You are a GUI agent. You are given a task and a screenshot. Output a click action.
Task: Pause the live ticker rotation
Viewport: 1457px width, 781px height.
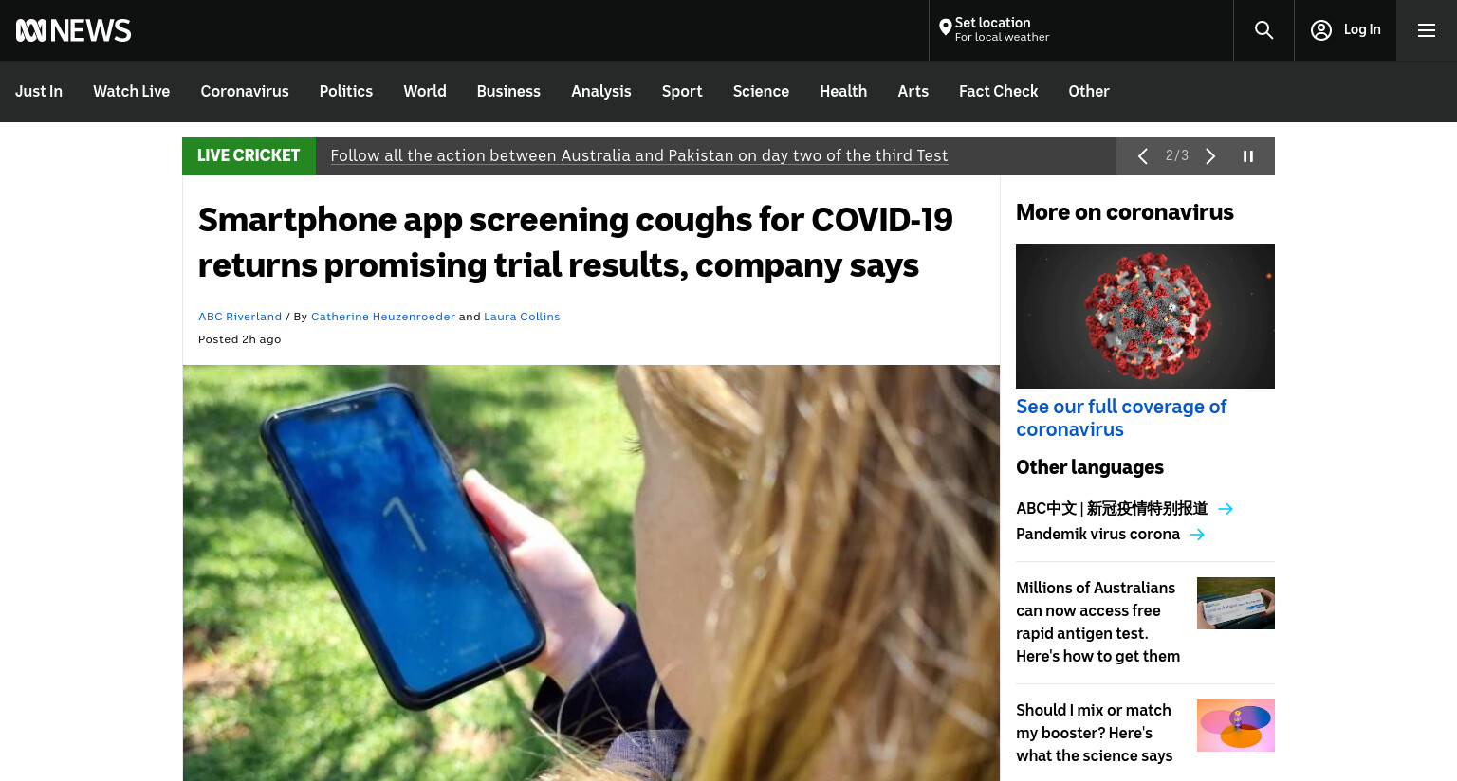point(1248,156)
